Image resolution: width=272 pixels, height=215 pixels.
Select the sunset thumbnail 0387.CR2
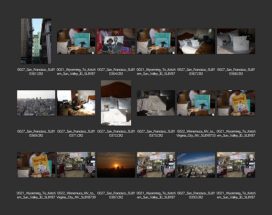click(x=116, y=165)
